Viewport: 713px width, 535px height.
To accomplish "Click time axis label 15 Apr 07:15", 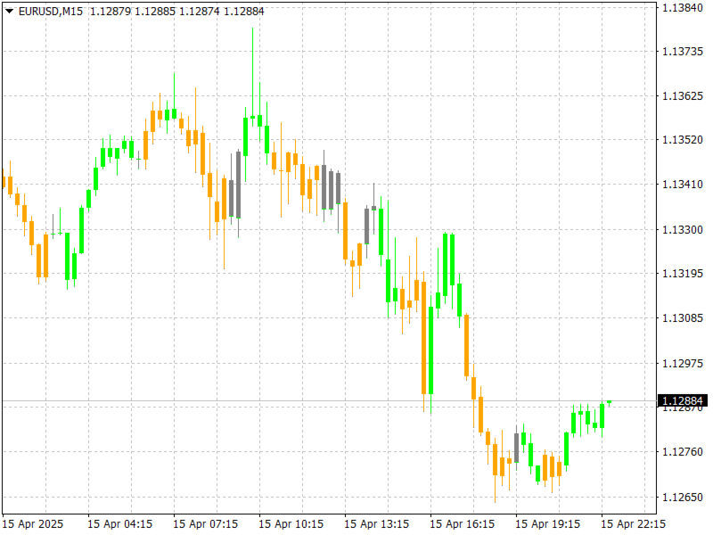I will 205,524.
